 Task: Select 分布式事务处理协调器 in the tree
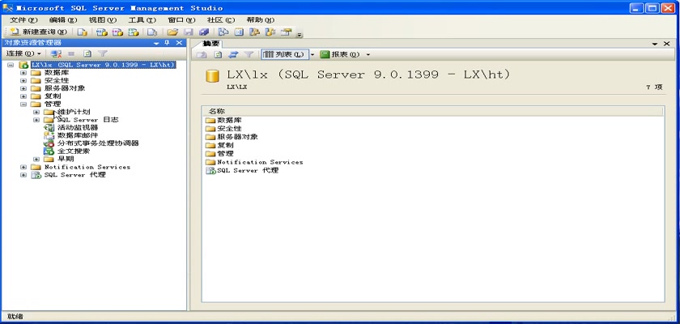coord(98,143)
